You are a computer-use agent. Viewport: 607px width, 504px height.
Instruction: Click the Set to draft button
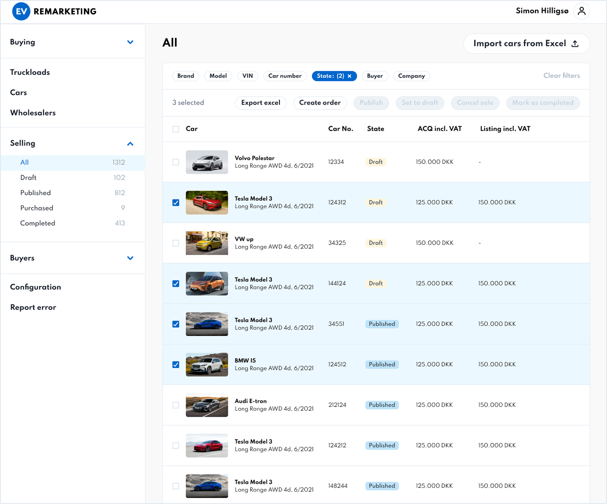[x=420, y=103]
